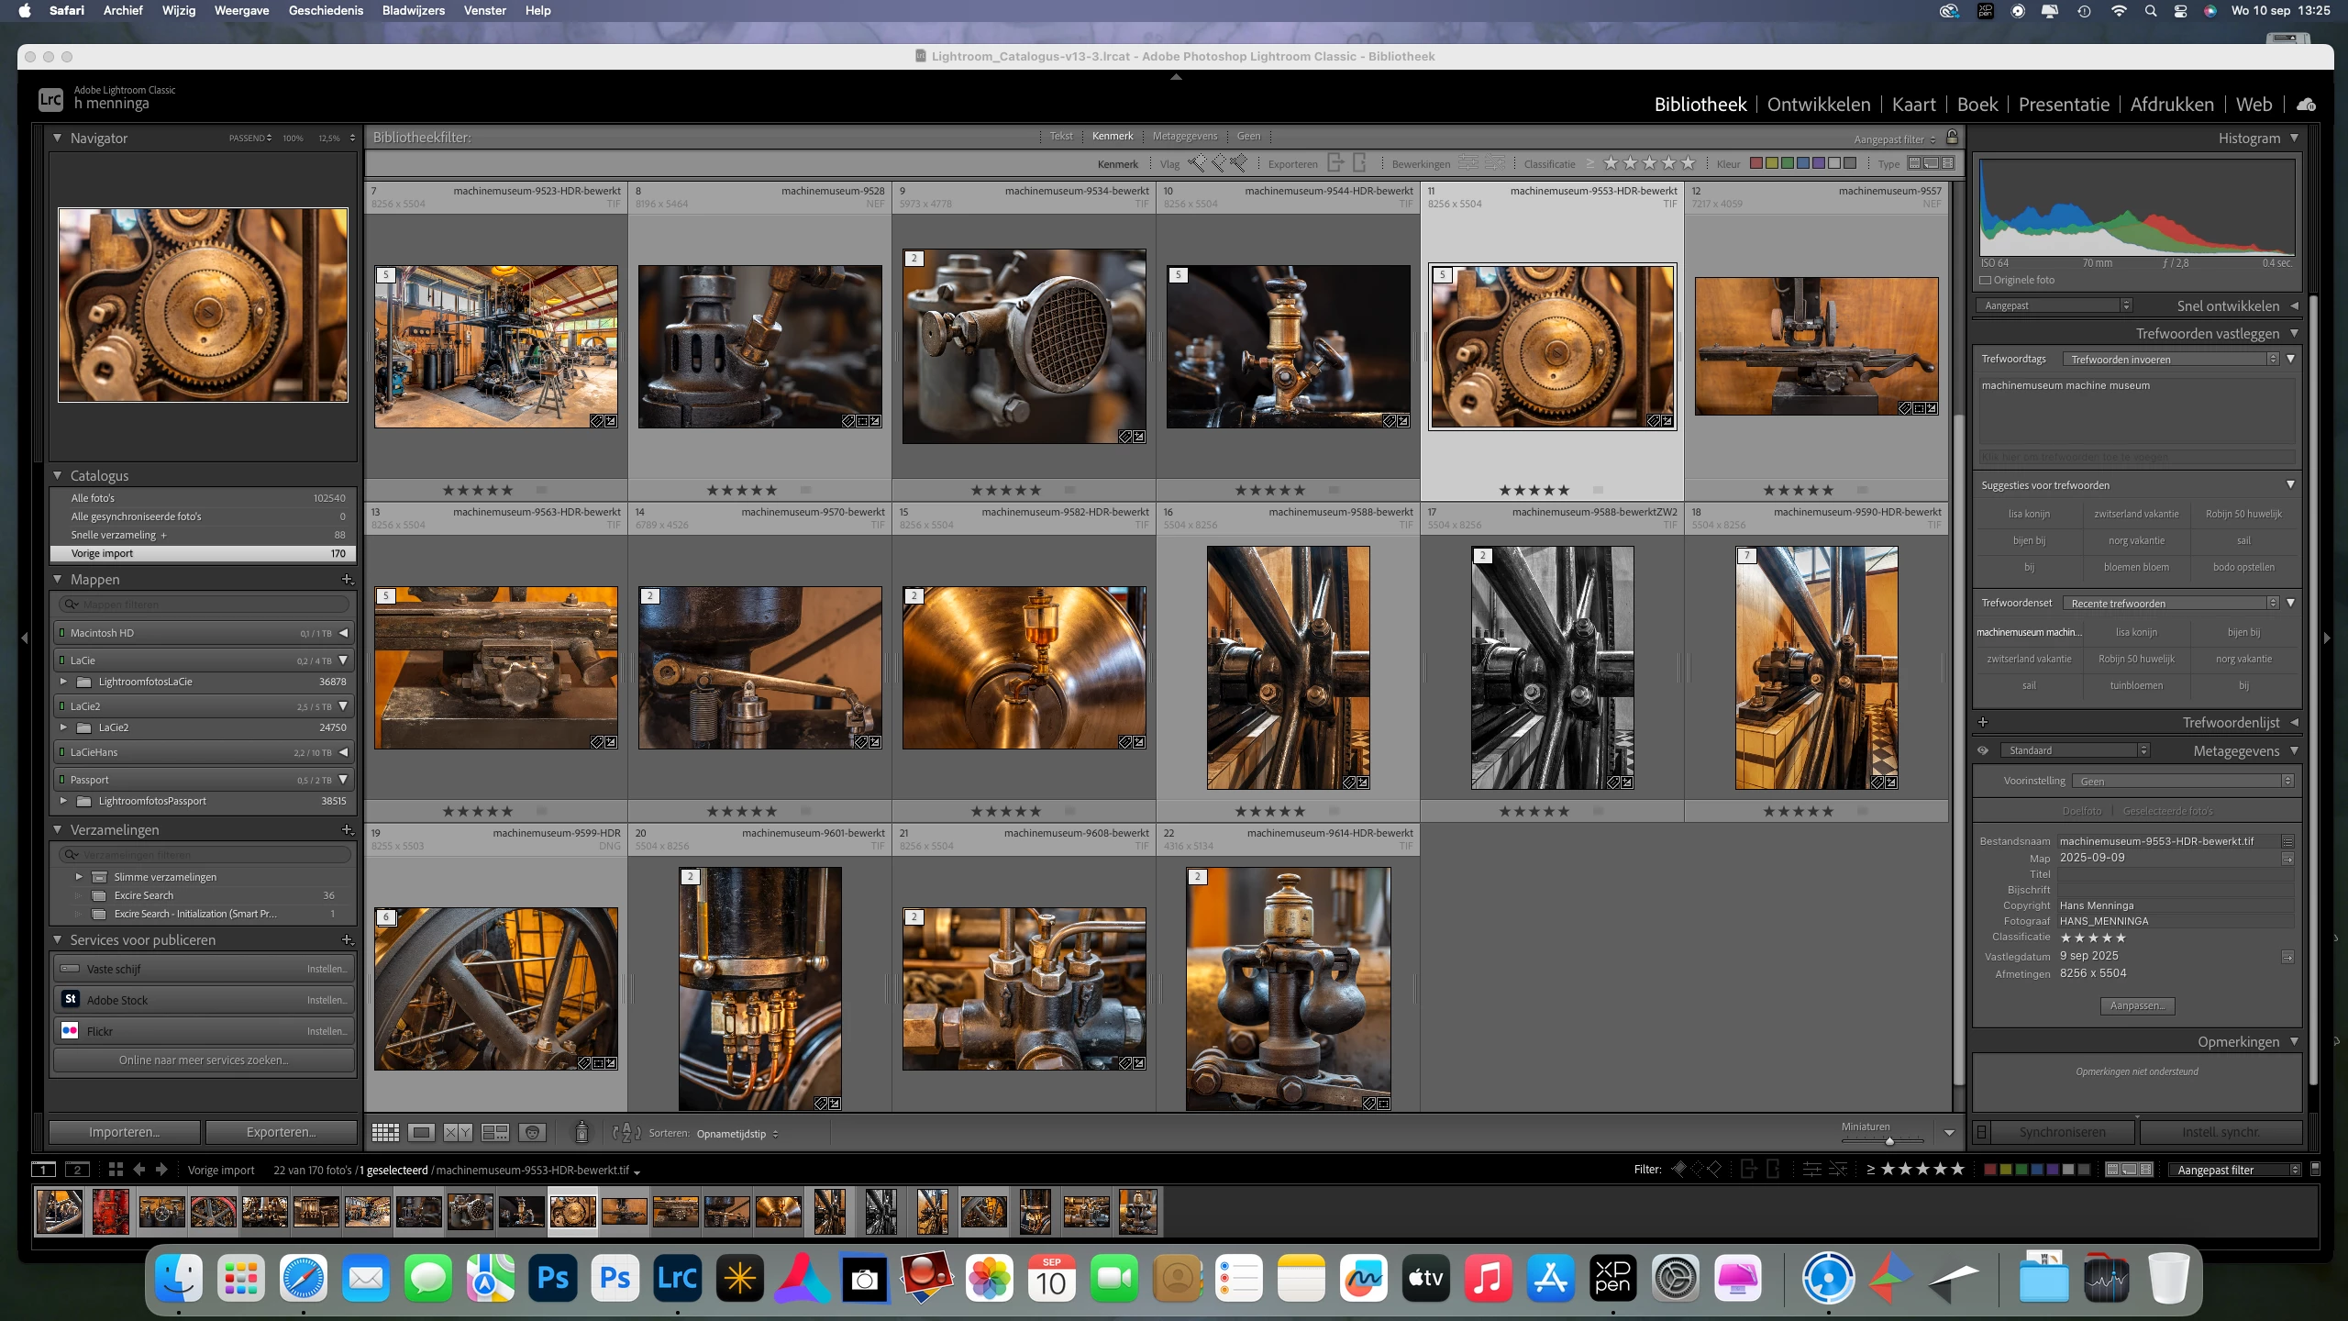
Task: Click the Exporteren button
Action: click(x=281, y=1132)
